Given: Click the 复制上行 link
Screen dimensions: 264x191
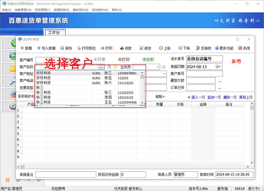Looking at the screenshot, I should [x=246, y=97].
